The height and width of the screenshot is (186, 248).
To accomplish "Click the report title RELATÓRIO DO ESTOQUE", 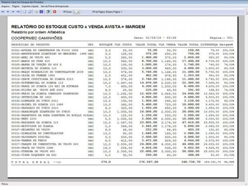I will point(78,27).
